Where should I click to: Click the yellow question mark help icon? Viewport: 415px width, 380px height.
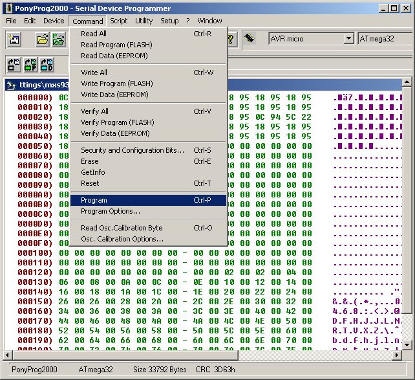click(x=231, y=39)
